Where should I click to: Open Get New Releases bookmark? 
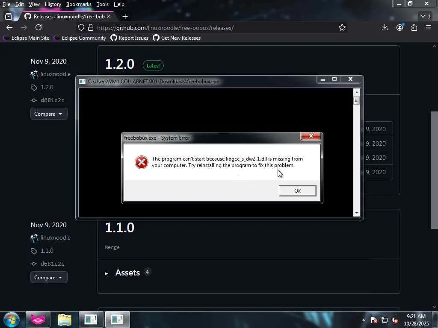(177, 38)
